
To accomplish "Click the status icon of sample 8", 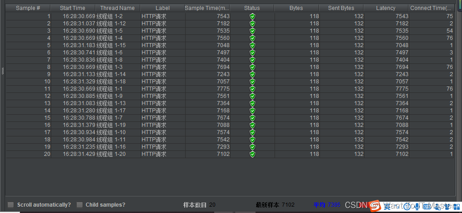I will tap(252, 67).
